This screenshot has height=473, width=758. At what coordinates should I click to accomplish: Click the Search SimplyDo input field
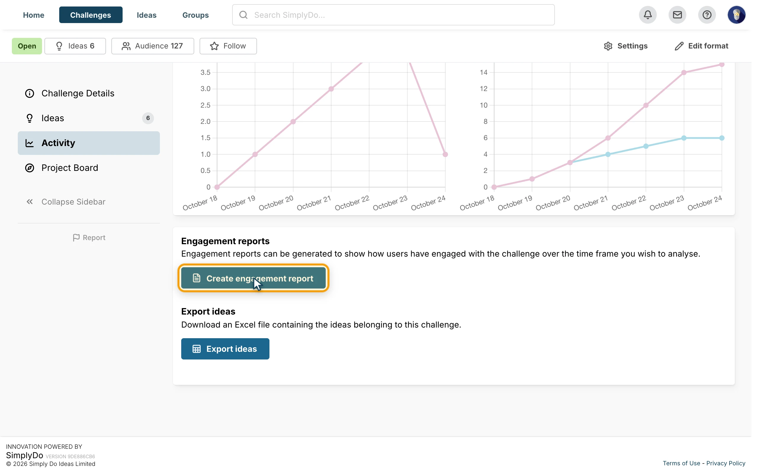click(x=393, y=15)
